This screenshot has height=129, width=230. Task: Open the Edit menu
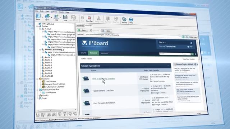tap(42, 11)
